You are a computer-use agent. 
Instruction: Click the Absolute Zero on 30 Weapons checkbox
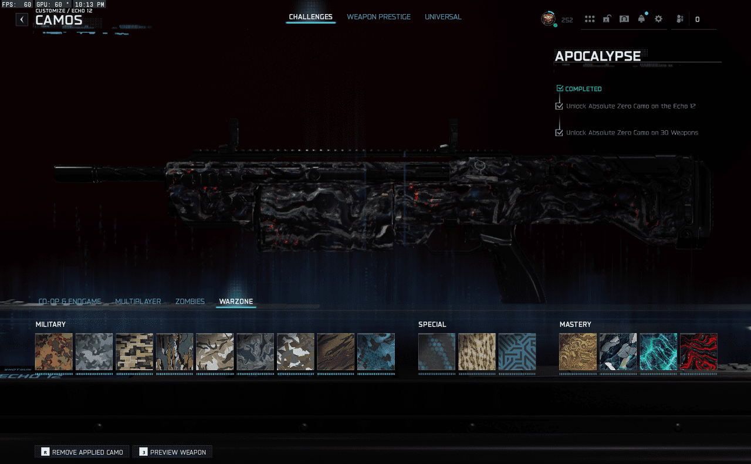tap(559, 133)
